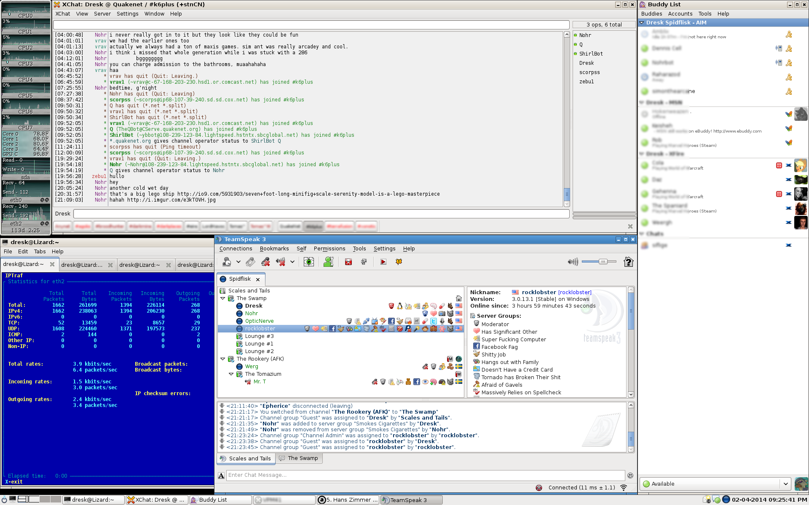
Task: Select rocklobster user in channel tree
Action: pyautogui.click(x=260, y=329)
